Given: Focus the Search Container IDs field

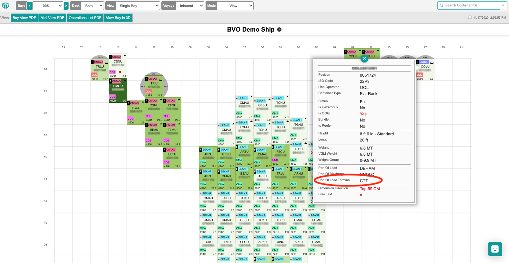Looking at the screenshot, I should click(471, 5).
